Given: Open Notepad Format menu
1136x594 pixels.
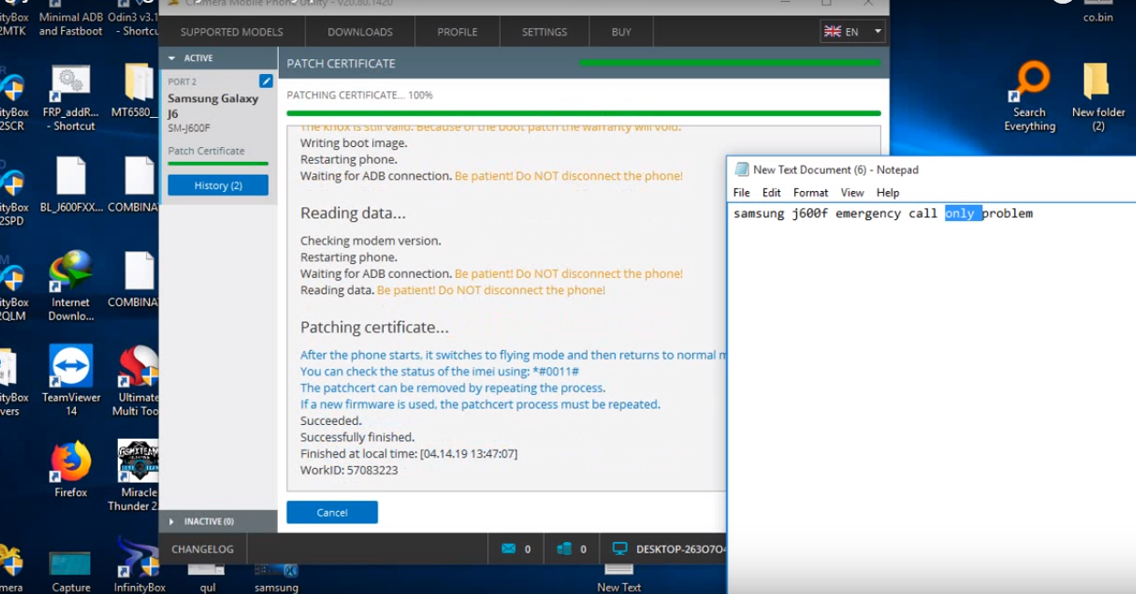Looking at the screenshot, I should pos(811,193).
